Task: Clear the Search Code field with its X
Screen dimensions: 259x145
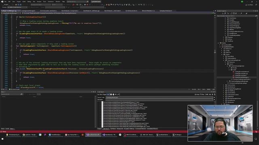Action: pyautogui.click(x=214, y=97)
